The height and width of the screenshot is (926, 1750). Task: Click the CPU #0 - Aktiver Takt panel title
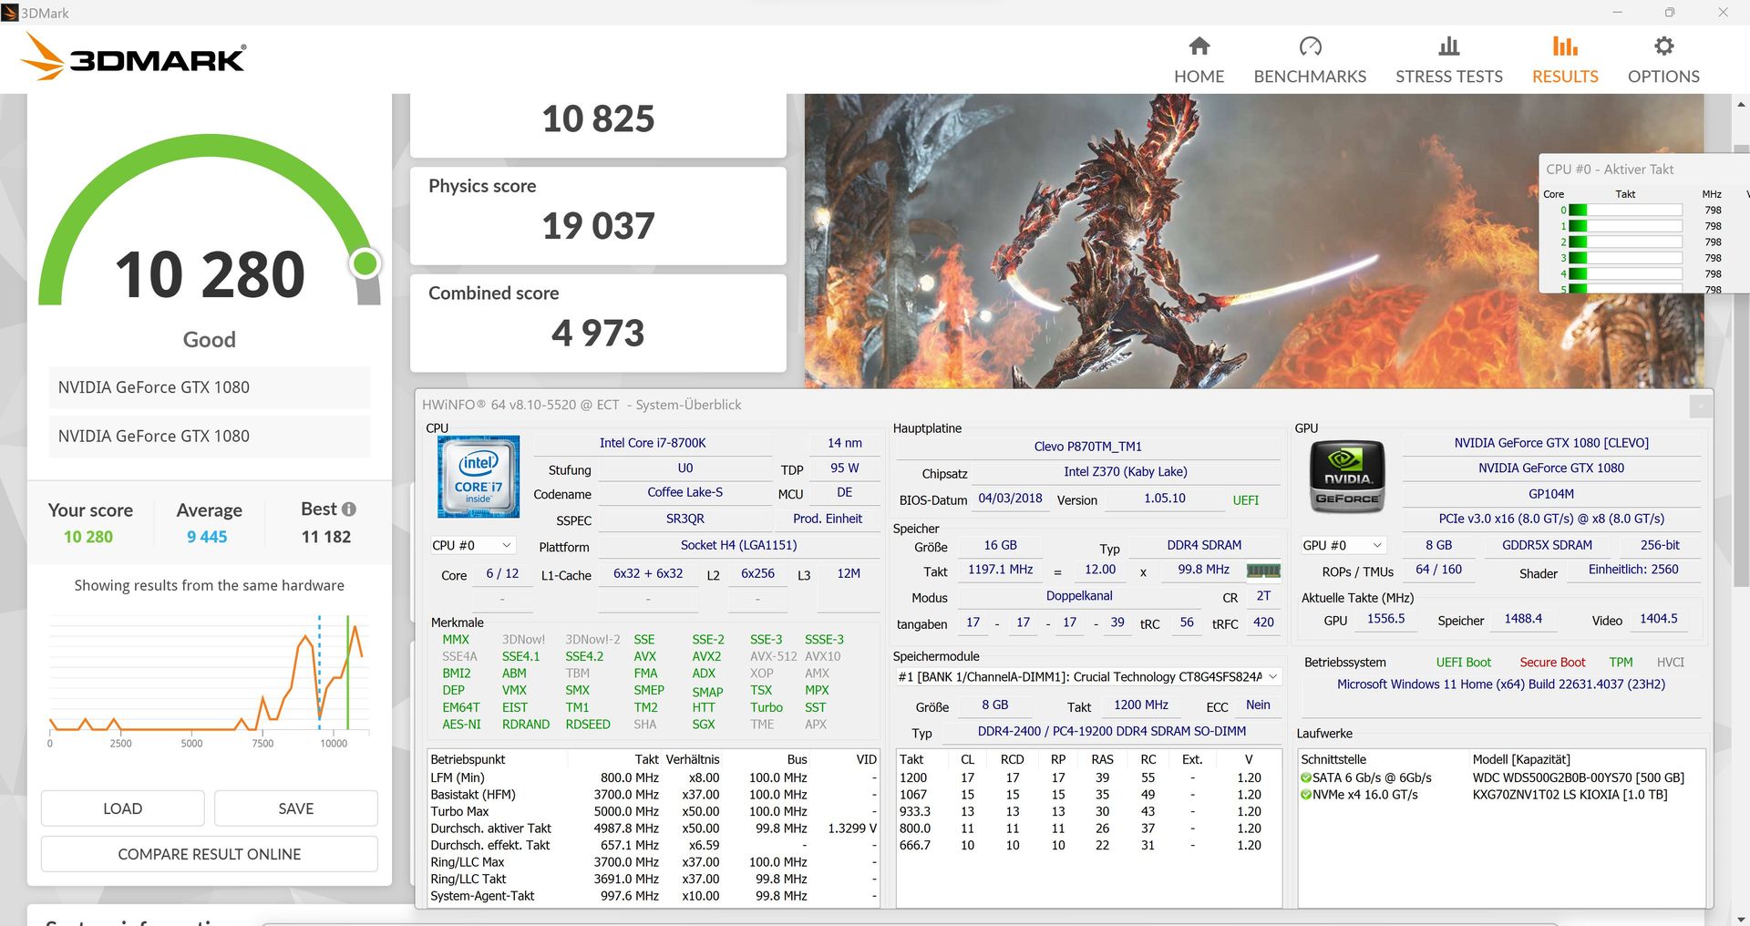coord(1610,170)
